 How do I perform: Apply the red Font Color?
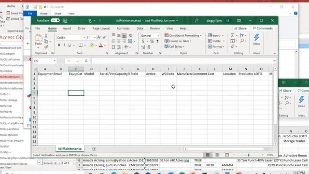point(101,45)
